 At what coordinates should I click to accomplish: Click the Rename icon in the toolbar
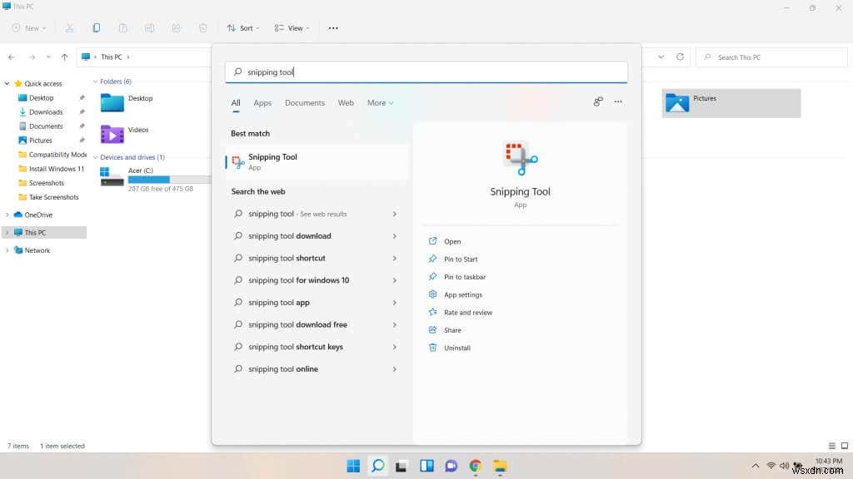click(x=150, y=27)
